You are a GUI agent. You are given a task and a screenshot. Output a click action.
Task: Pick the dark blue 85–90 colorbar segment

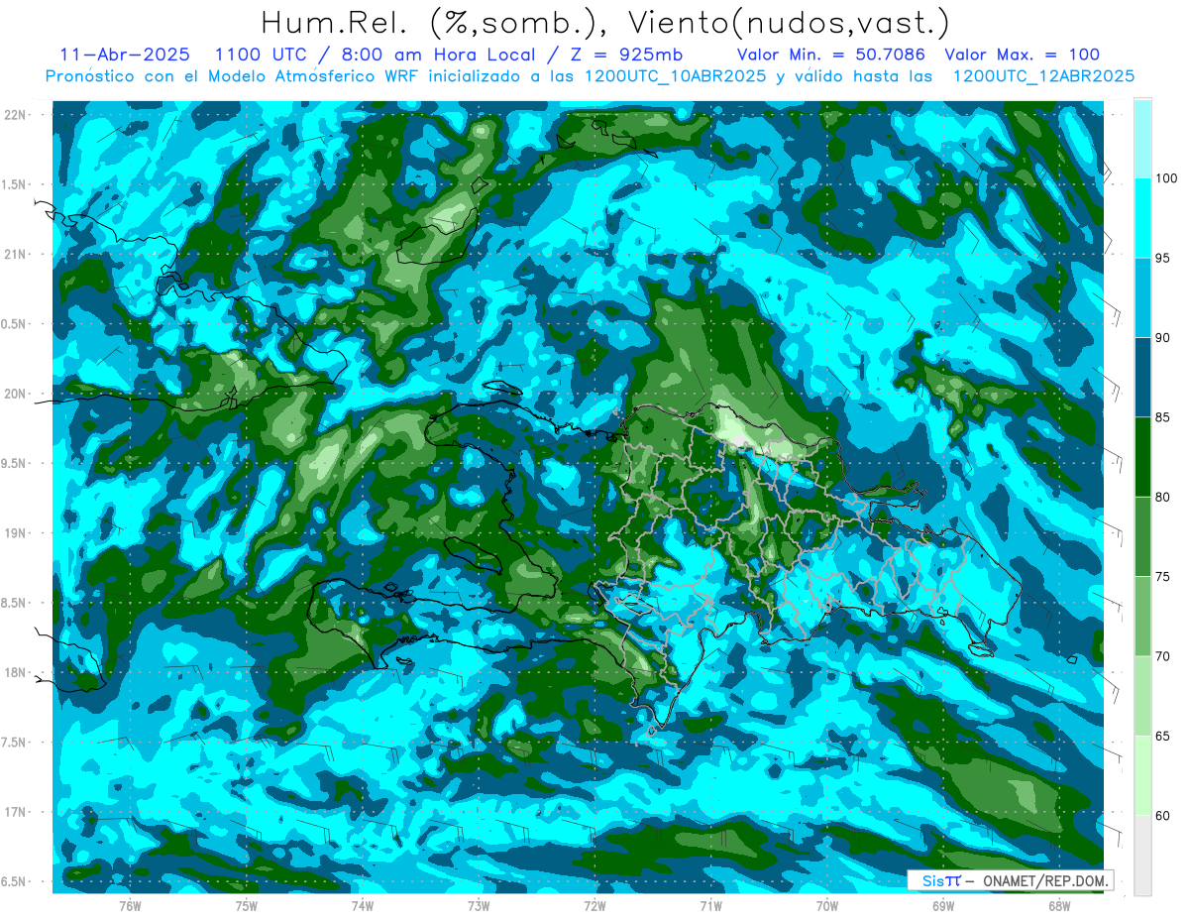pyautogui.click(x=1142, y=378)
